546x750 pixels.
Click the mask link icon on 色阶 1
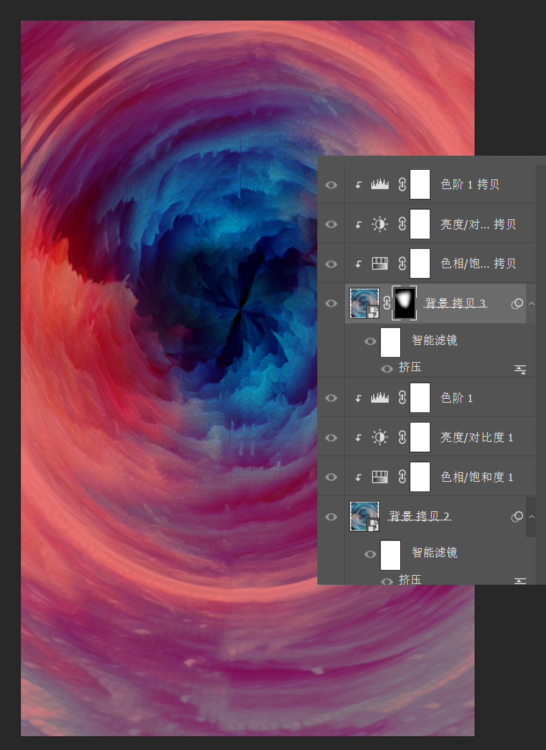402,398
